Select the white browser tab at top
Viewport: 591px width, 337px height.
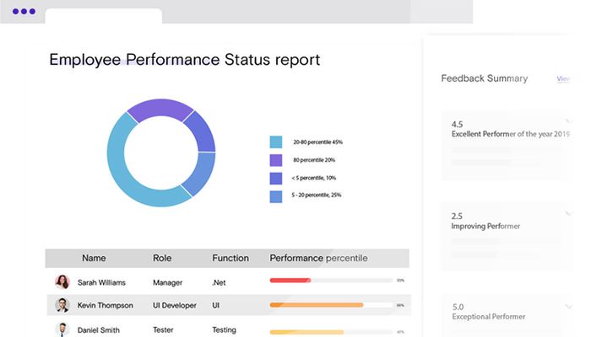coord(103,16)
